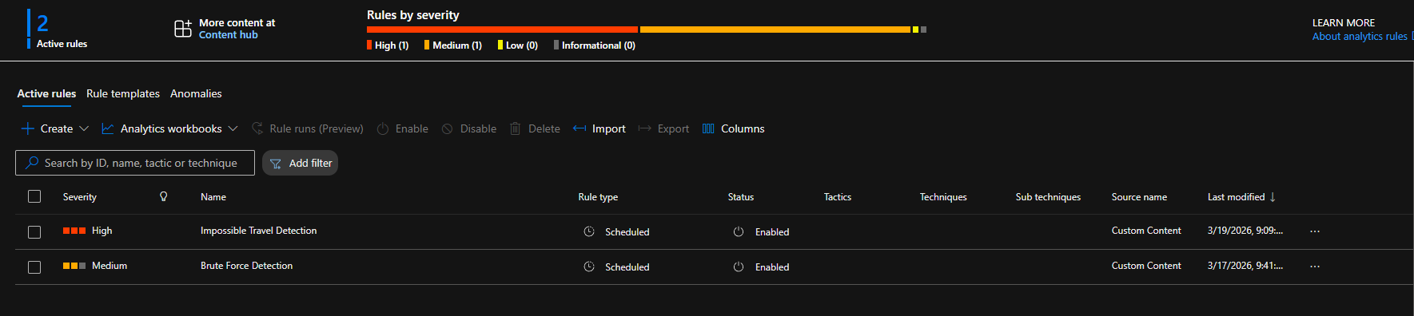Image resolution: width=1414 pixels, height=316 pixels.
Task: Click the search magnifier icon
Action: (x=32, y=163)
